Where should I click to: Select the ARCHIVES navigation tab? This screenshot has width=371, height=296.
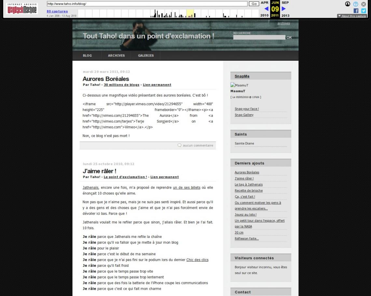[x=117, y=55]
